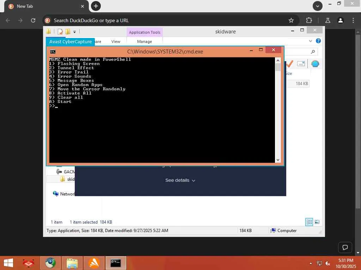Screen dimensions: 361x270
Task: Click the New Folder icon in skidware title bar
Action: [x=68, y=32]
